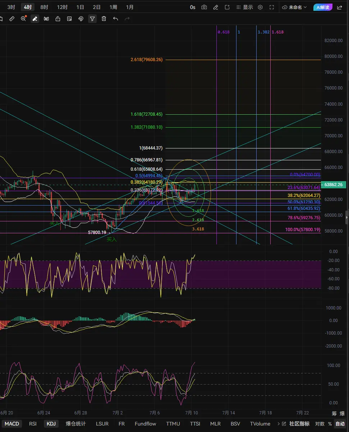Toggle the Fundflow indicator
The image size is (349, 432).
pyautogui.click(x=145, y=424)
